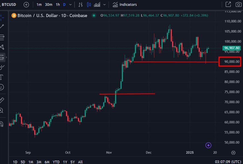
Task: Select the crosshair cursor tool
Action: pos(2,18)
